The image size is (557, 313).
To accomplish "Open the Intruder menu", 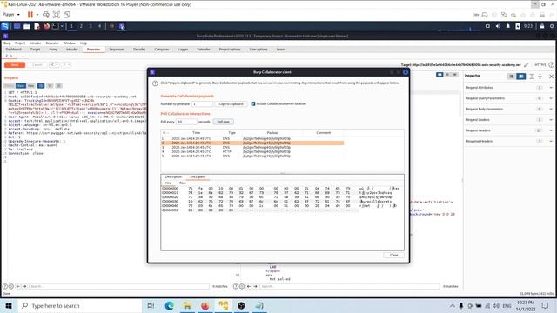I will click(x=35, y=43).
